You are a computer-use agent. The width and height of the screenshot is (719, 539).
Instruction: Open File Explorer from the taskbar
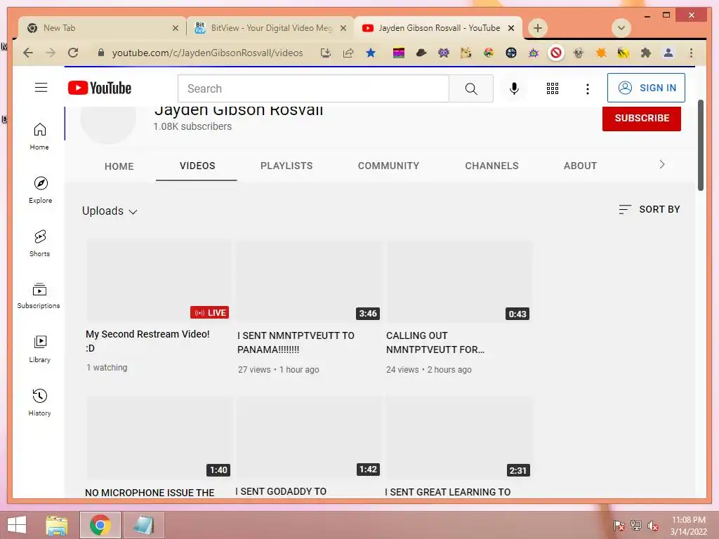coord(57,525)
